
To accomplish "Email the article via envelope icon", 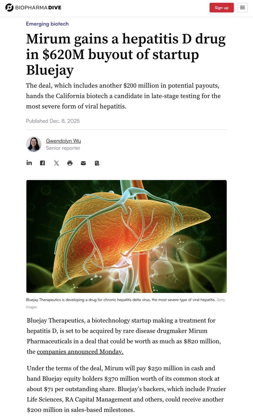I will 83,163.
